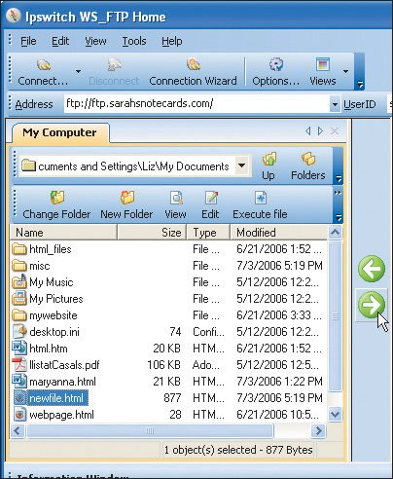Switch to the My Computer tab
Image resolution: width=393 pixels, height=479 pixels.
[x=60, y=132]
